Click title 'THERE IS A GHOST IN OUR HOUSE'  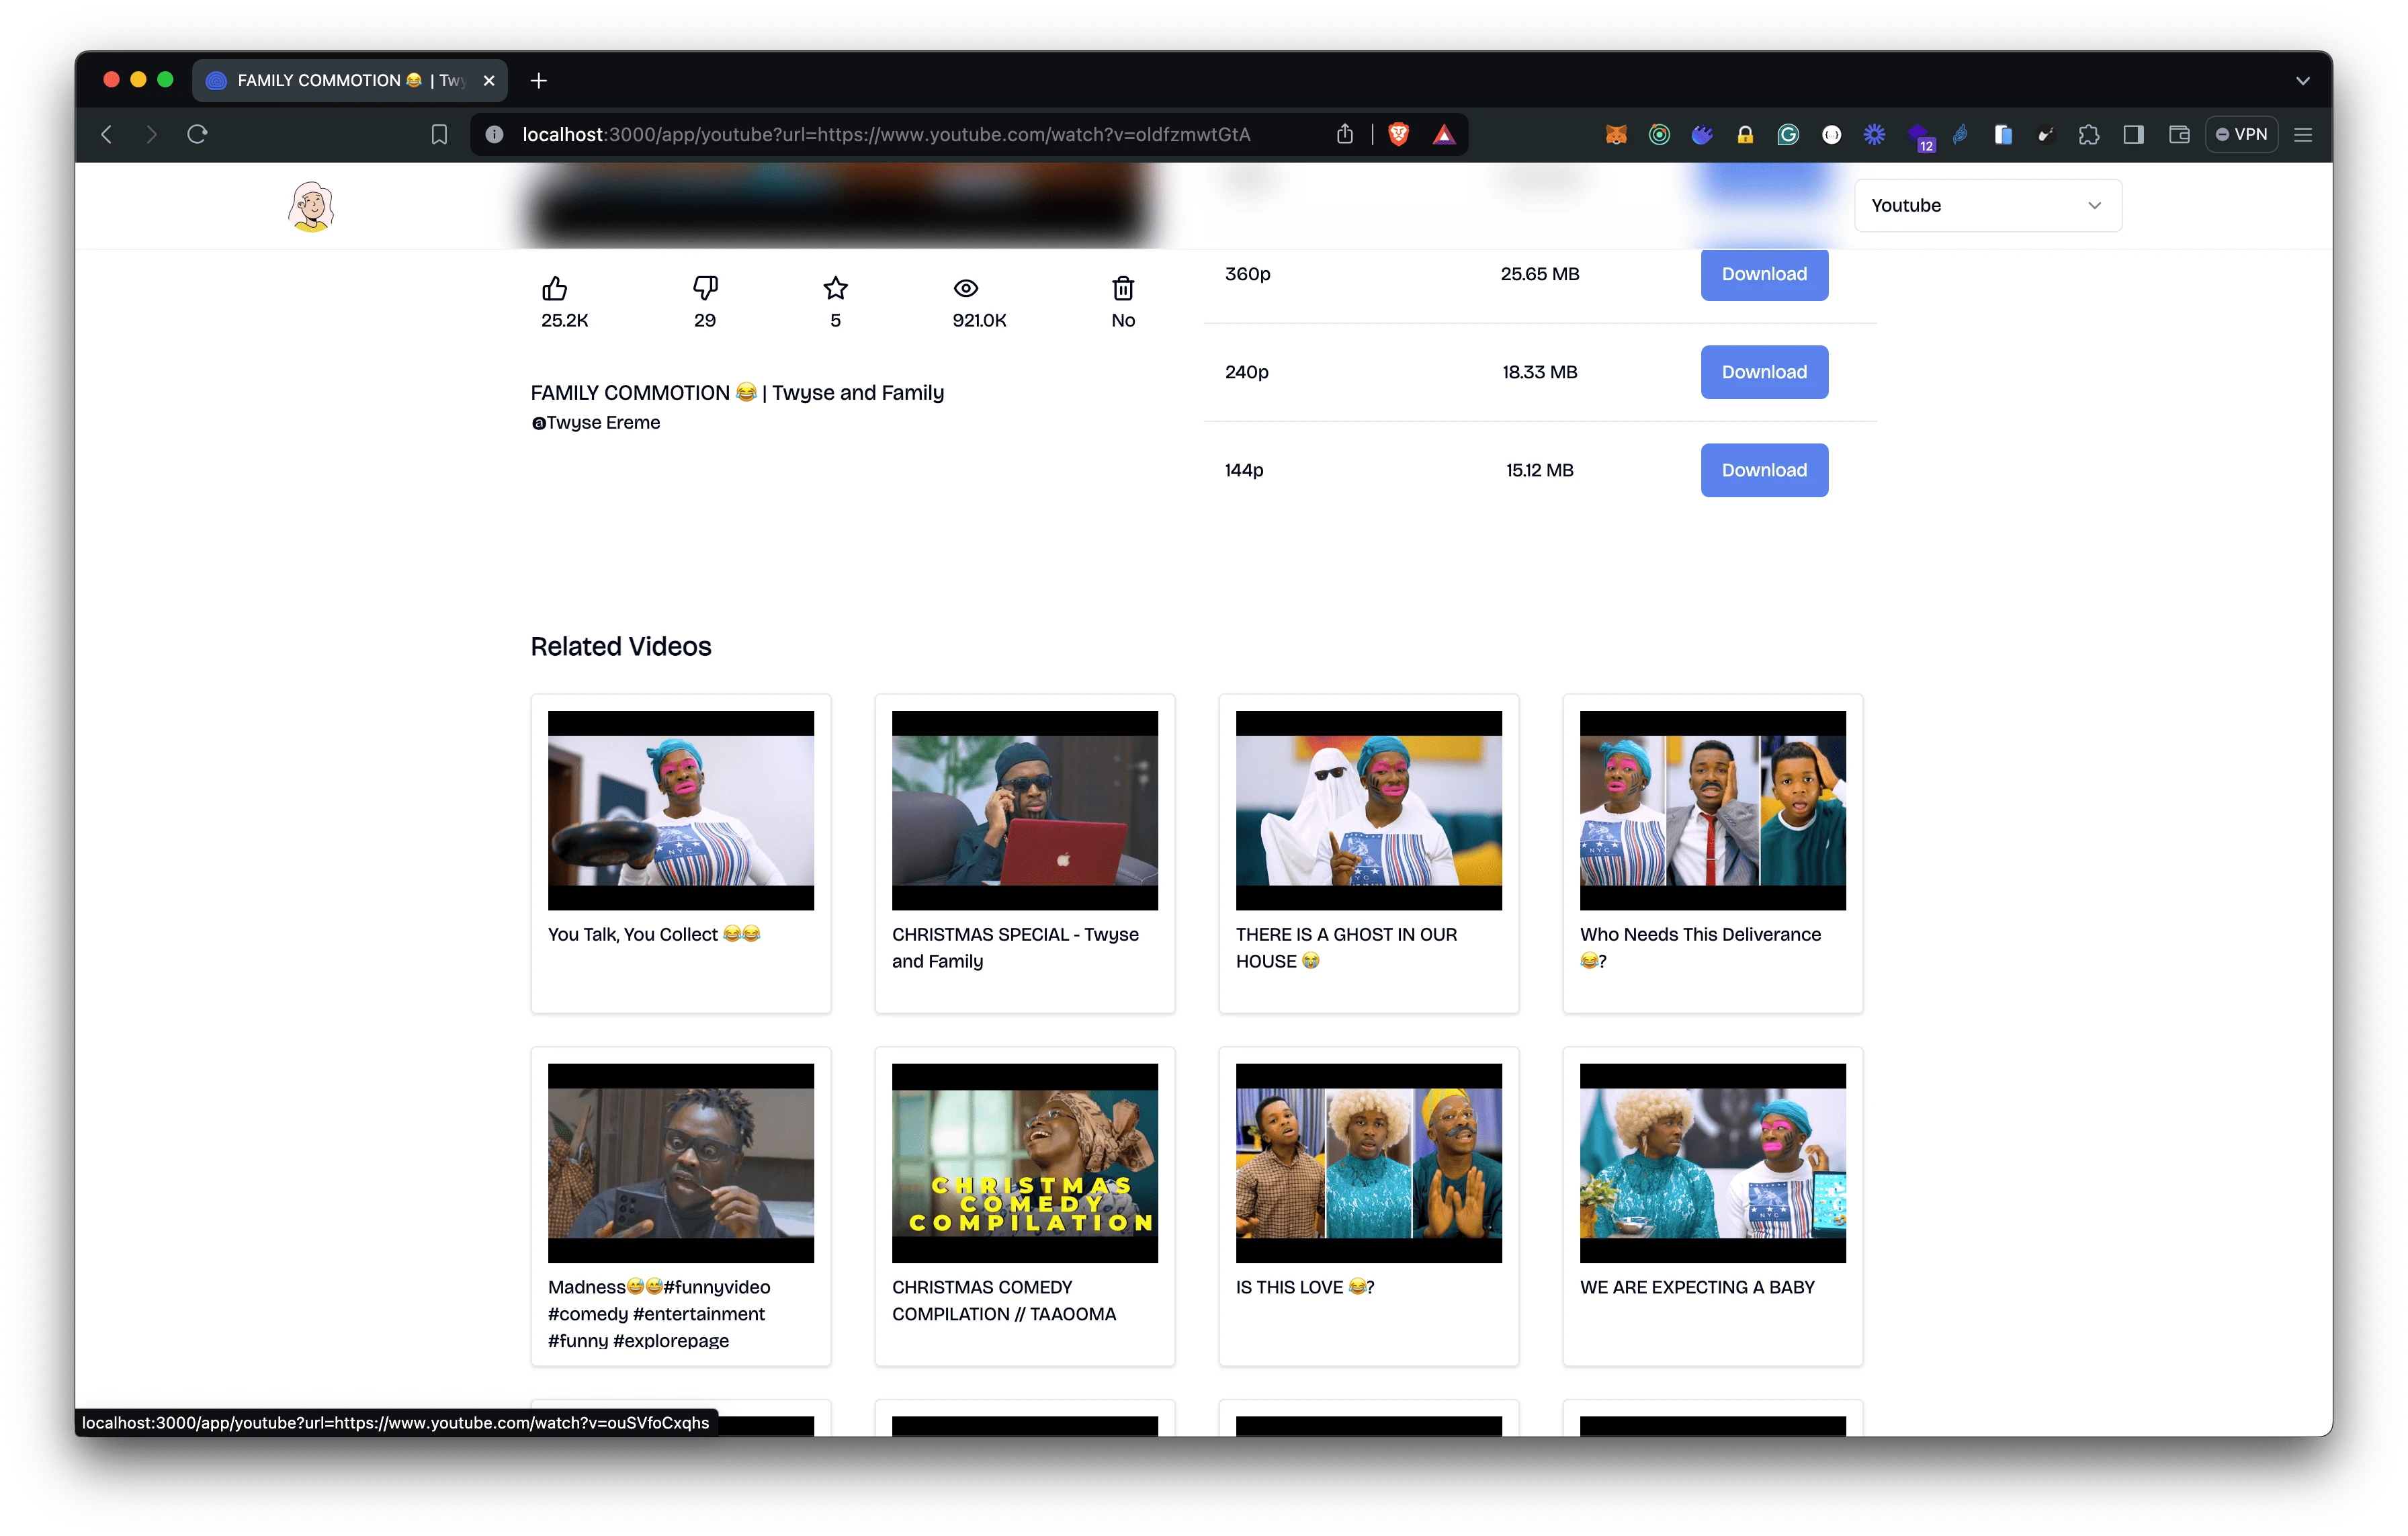[1346, 947]
